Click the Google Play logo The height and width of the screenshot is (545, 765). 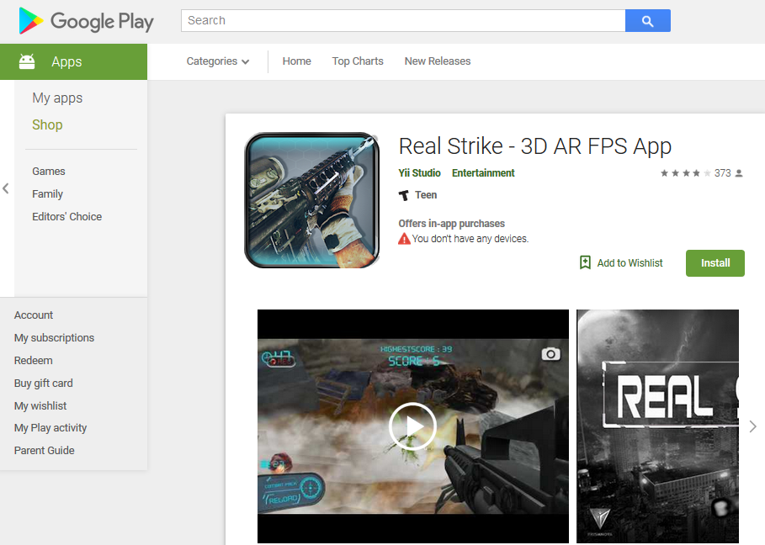coord(87,21)
